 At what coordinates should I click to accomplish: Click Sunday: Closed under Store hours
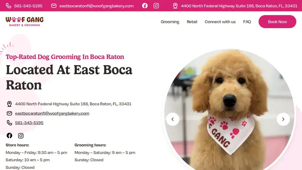tap(20, 167)
